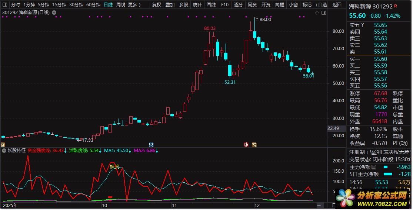Click the 标记 mark button
The height and width of the screenshot is (210, 413).
[307, 4]
